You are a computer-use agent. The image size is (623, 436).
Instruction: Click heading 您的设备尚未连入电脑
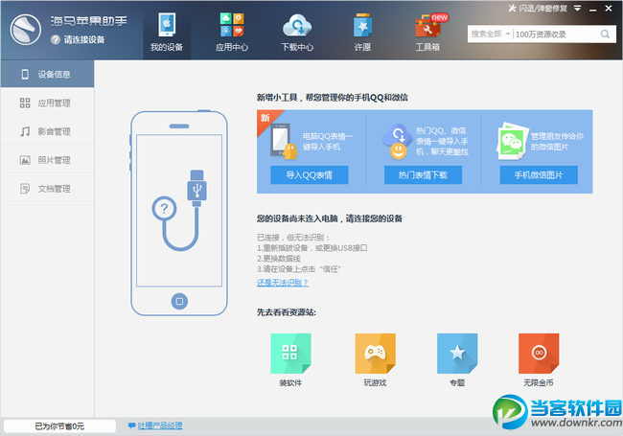pyautogui.click(x=330, y=218)
